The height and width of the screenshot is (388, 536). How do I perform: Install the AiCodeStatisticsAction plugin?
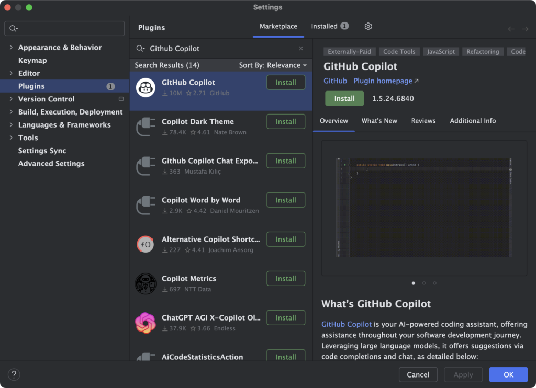point(286,356)
